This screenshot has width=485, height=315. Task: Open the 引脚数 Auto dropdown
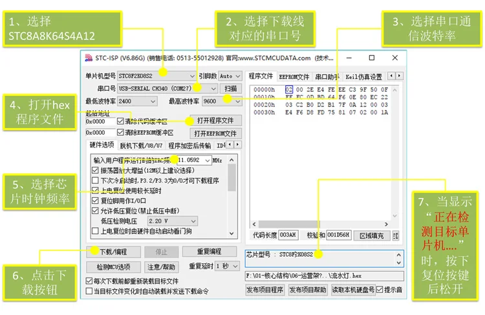click(230, 76)
